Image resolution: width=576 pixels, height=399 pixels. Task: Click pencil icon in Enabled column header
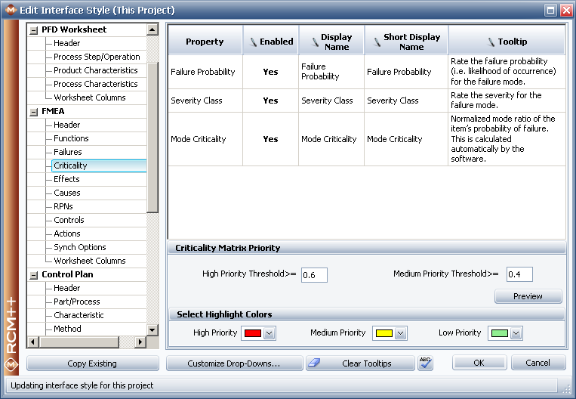pos(253,42)
